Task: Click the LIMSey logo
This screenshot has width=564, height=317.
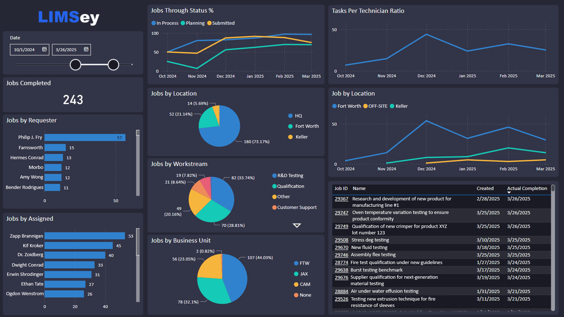Action: 69,17
